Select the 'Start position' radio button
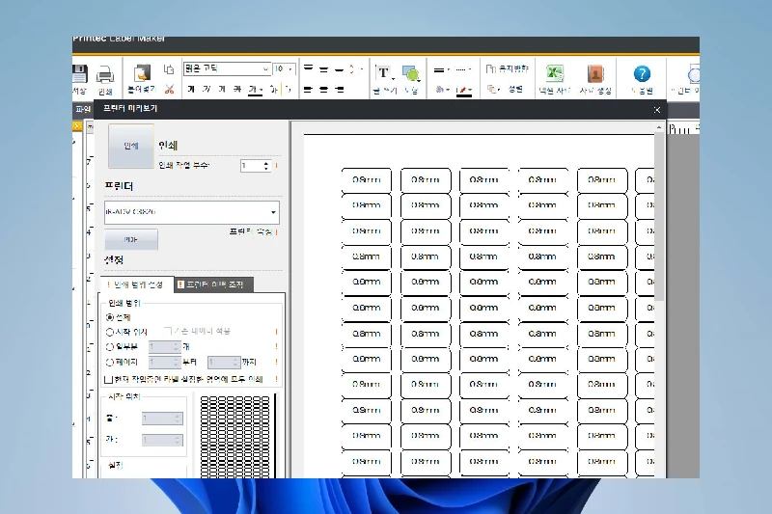This screenshot has height=514, width=772. click(110, 332)
